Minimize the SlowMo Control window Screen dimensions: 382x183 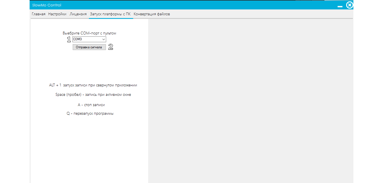[340, 6]
